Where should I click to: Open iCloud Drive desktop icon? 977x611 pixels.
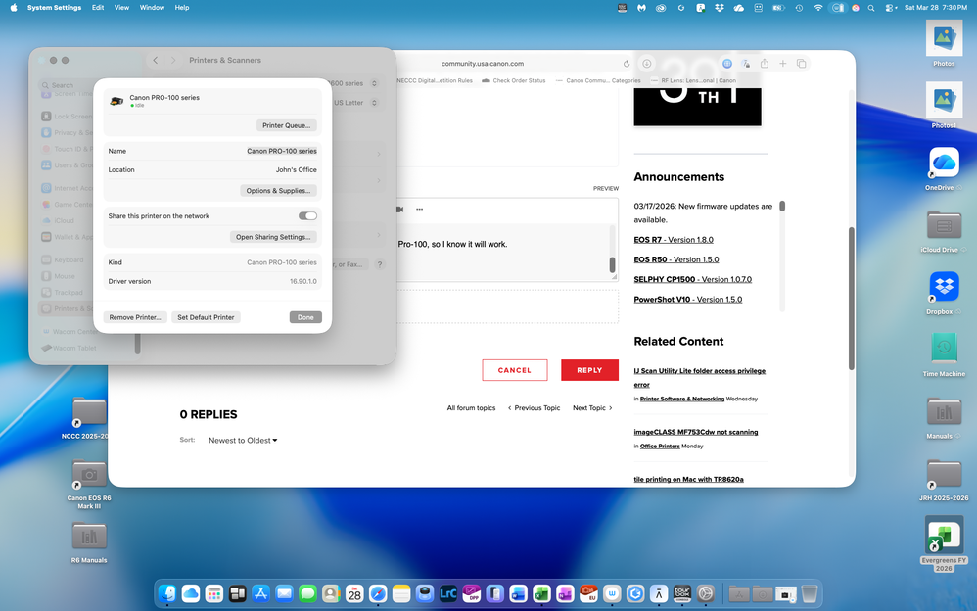click(944, 231)
